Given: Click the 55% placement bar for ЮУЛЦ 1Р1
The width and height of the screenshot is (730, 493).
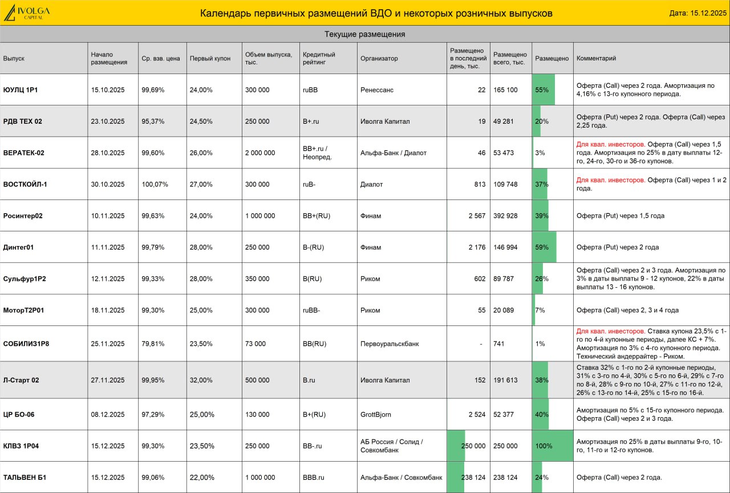Looking at the screenshot, I should 544,90.
